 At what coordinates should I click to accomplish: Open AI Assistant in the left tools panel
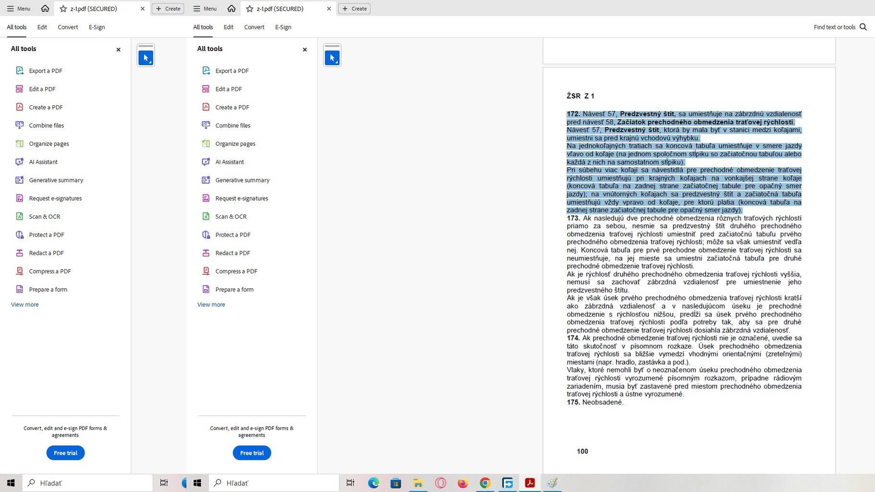pyautogui.click(x=43, y=162)
